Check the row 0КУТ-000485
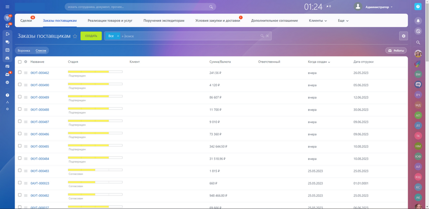 20,146
